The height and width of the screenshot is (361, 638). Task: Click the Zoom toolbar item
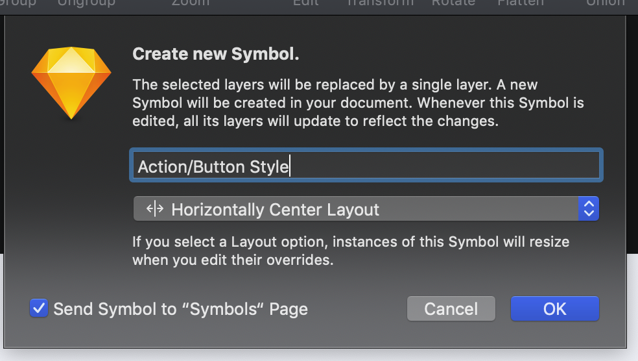(191, 3)
